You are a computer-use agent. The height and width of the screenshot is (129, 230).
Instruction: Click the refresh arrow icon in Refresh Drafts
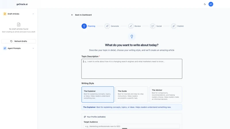tap(11, 41)
